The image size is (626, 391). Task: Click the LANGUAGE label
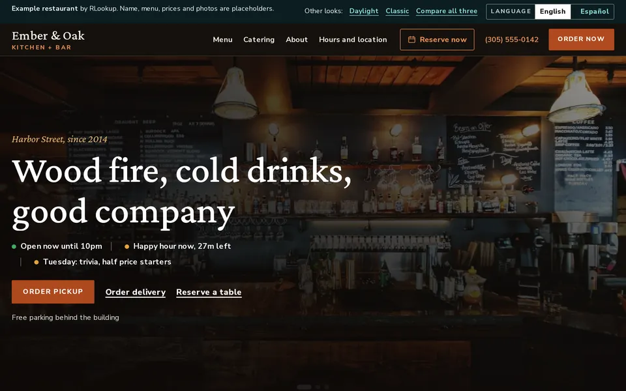511,11
